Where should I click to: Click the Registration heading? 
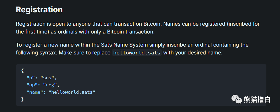point(39,10)
